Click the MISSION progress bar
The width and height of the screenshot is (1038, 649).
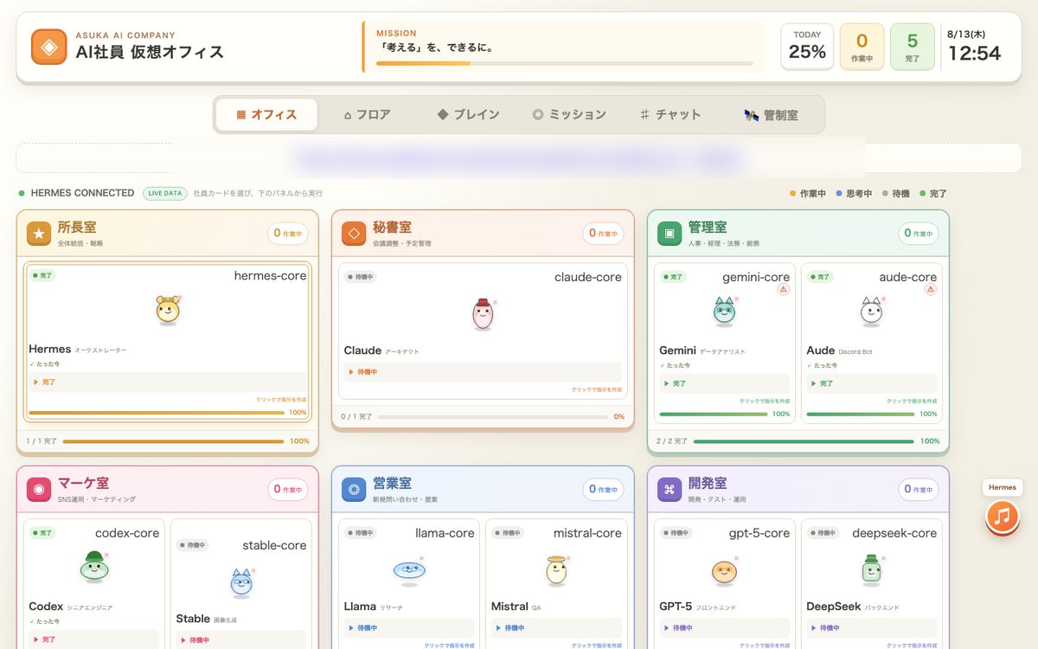pos(565,63)
